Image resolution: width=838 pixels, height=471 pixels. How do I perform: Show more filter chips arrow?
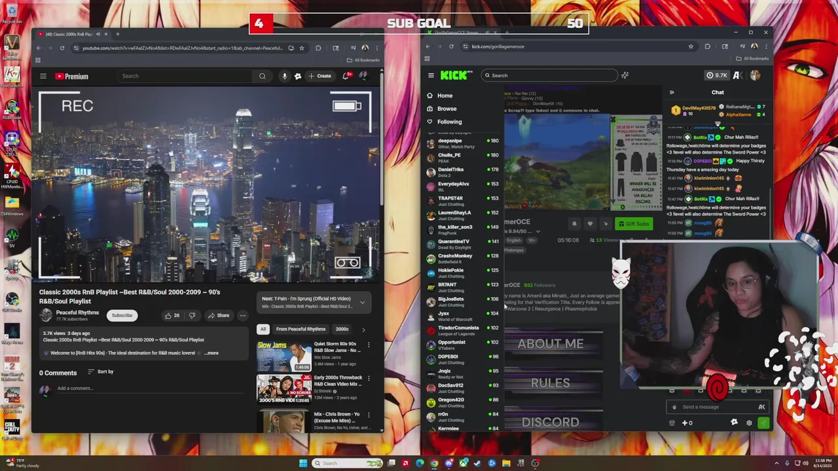363,330
